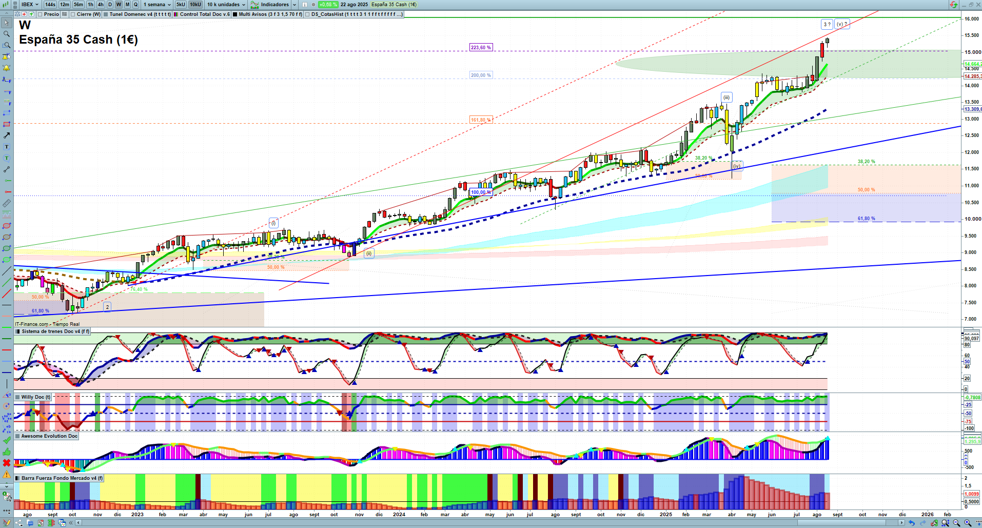Image resolution: width=982 pixels, height=528 pixels.
Task: Select the text annotation tool
Action: coord(7,147)
